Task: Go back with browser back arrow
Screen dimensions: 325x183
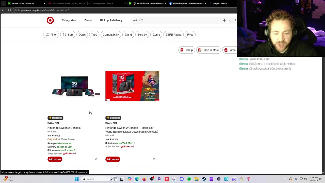Action: pyautogui.click(x=3, y=10)
